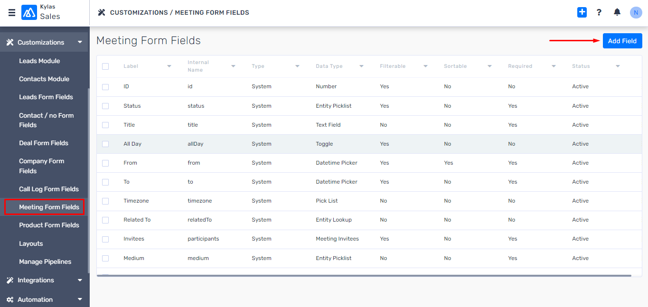
Task: Open the Filterable column filter arrow
Action: point(425,66)
